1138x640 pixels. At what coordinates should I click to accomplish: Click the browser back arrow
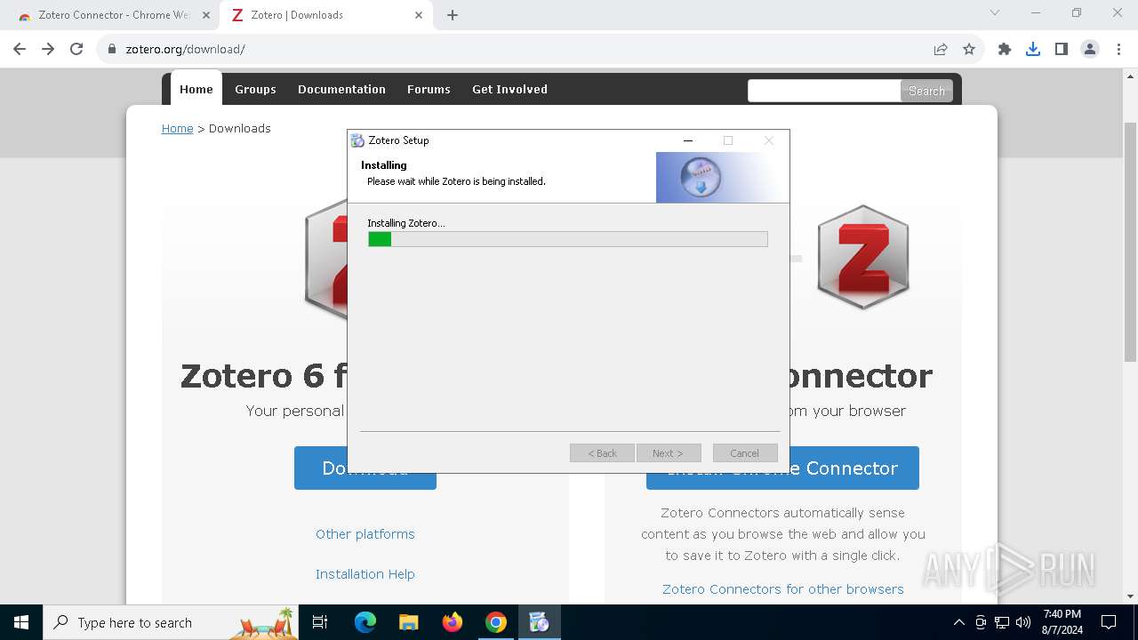(x=20, y=49)
